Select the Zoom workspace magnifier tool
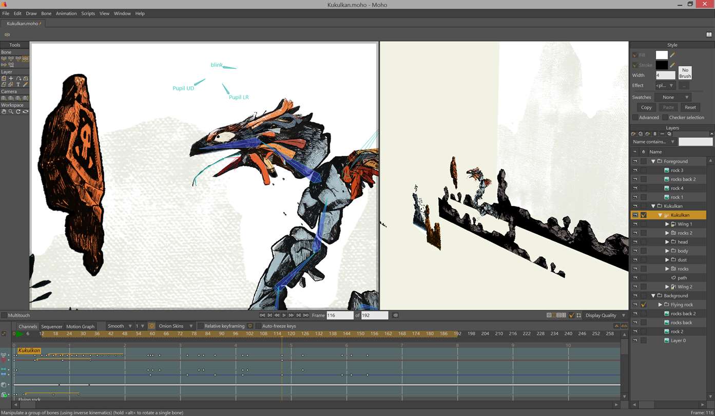715x416 pixels. (11, 111)
